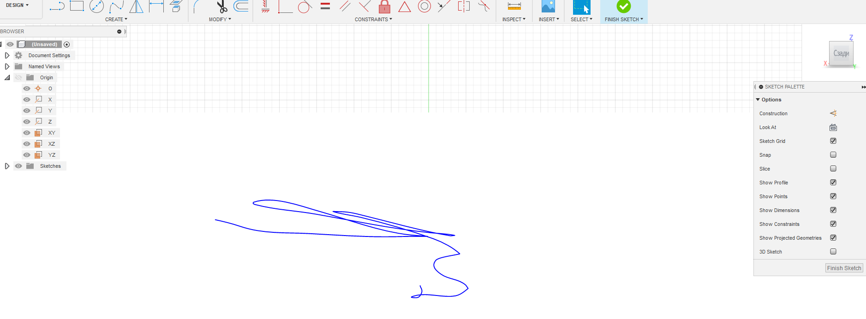Select the Fillet tool
Viewport: 866px width, 319px height.
point(197,6)
